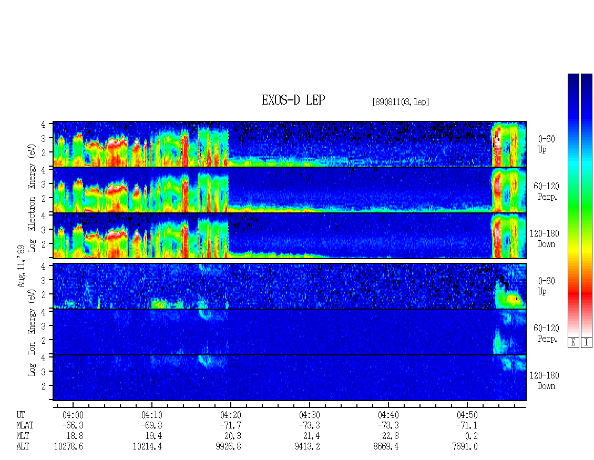Select the 04:10 time tick label
594x460 pixels.
pos(152,415)
